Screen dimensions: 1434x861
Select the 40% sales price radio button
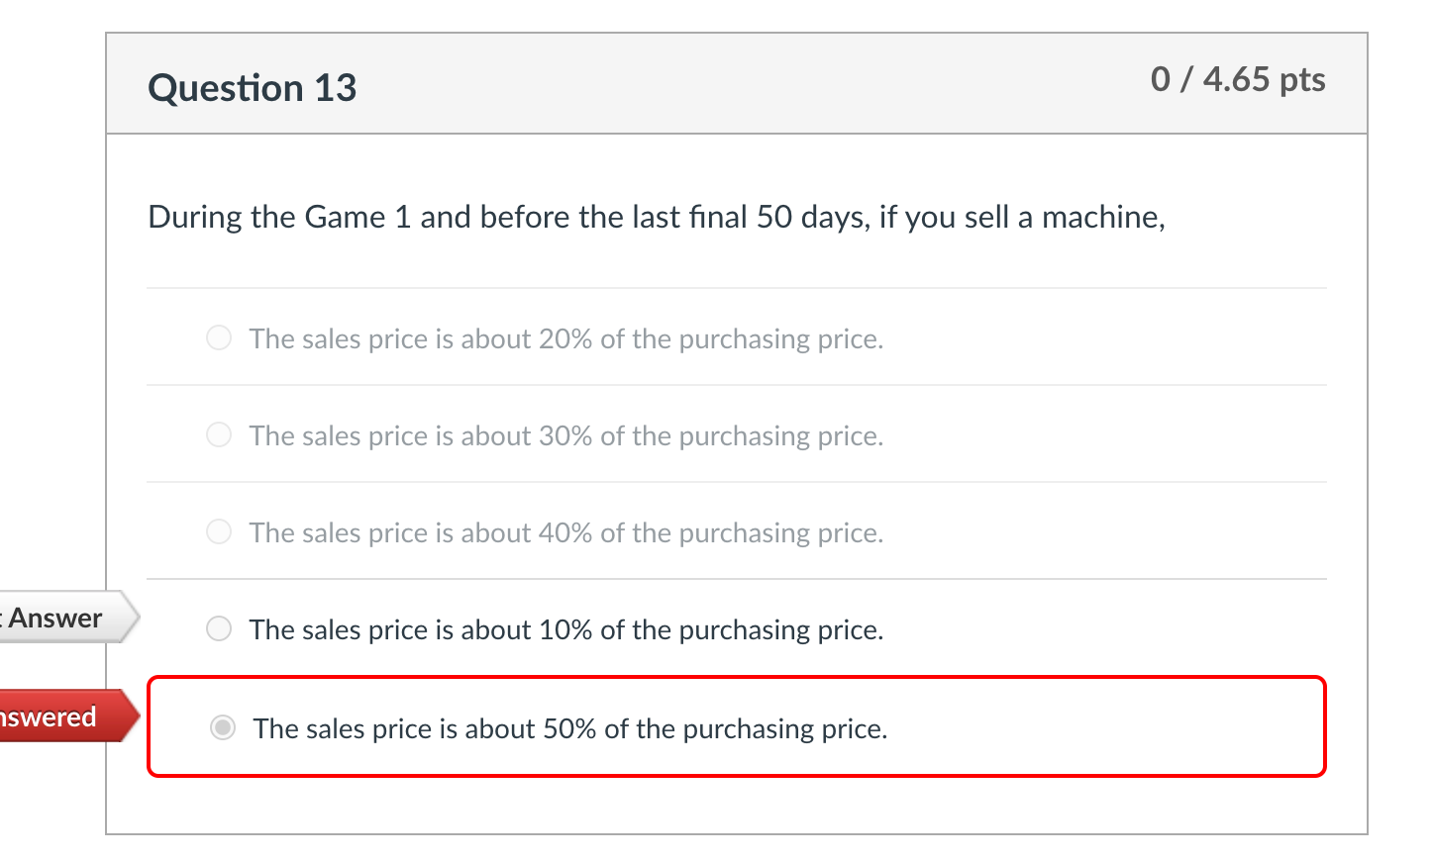pos(218,531)
